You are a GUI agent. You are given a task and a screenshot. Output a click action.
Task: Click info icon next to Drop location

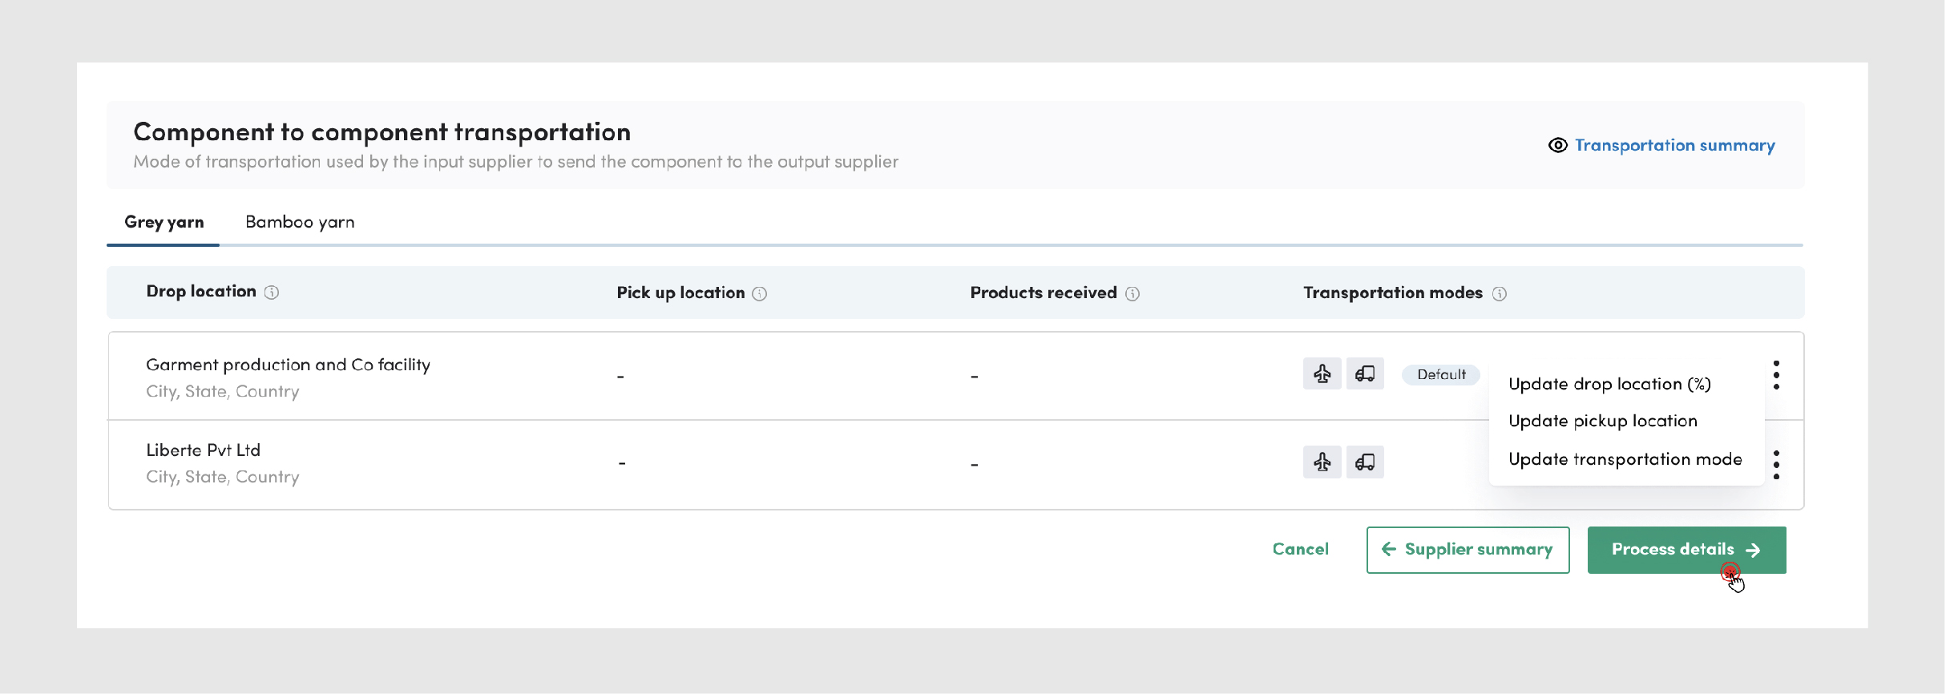point(272,293)
